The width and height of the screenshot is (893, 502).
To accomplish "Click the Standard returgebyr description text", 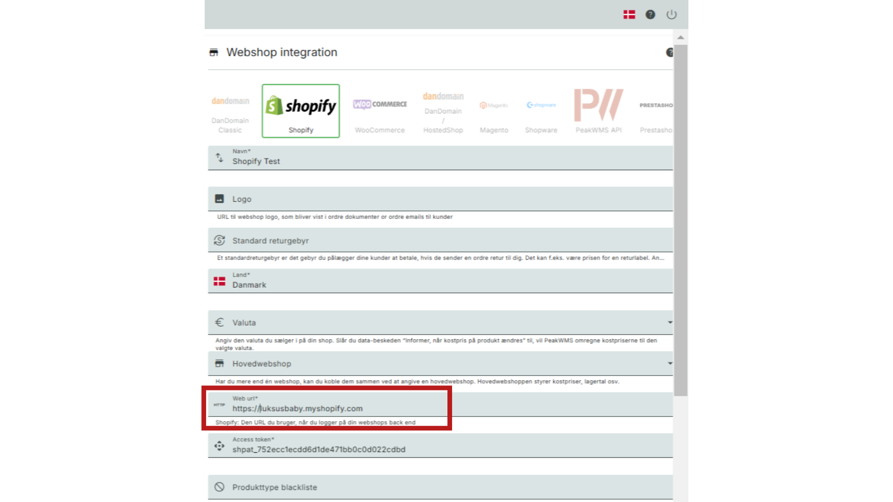I will [x=440, y=258].
